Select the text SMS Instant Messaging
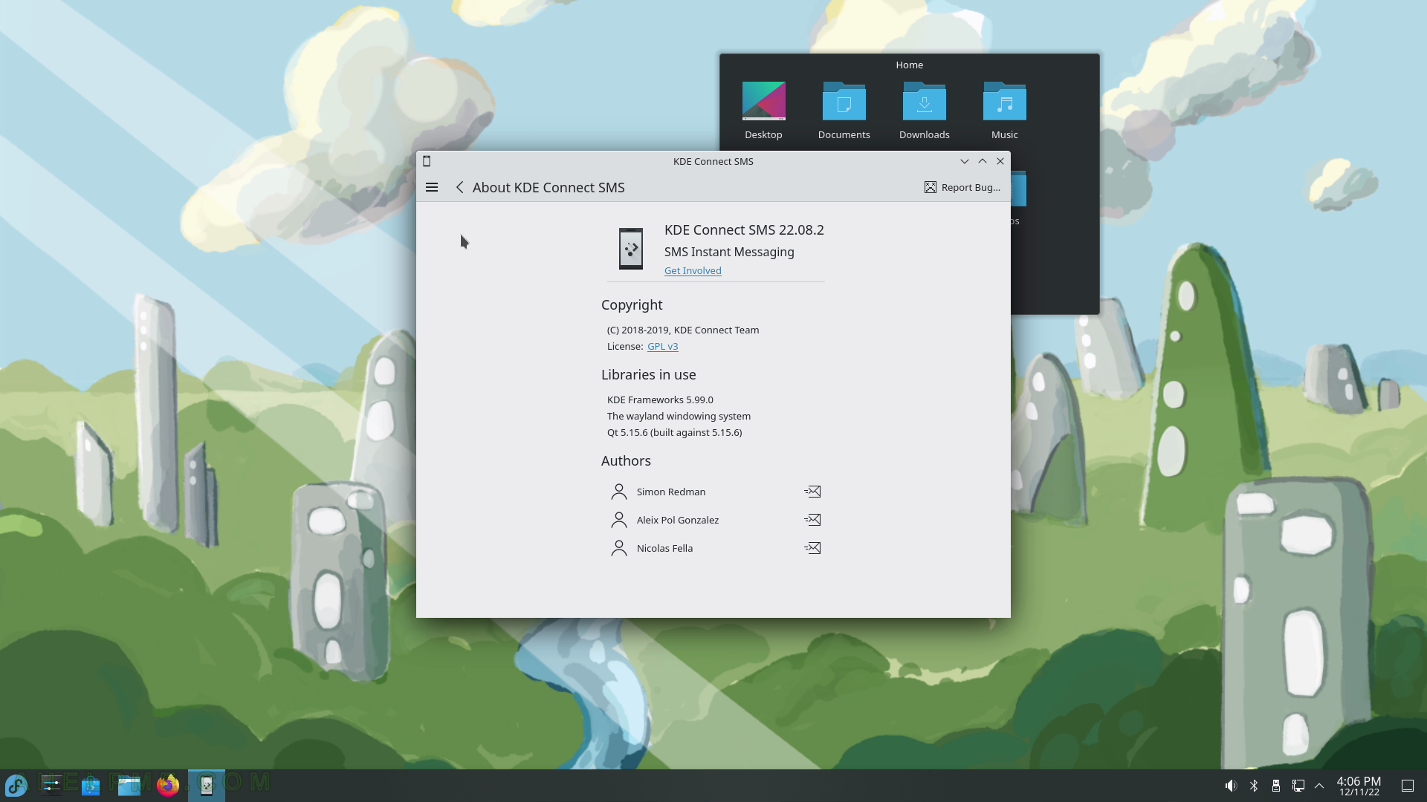Viewport: 1427px width, 802px height. point(729,252)
